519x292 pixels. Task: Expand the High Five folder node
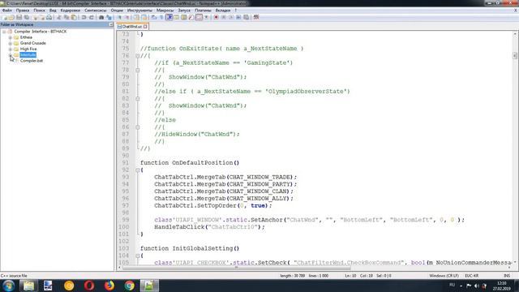point(11,49)
